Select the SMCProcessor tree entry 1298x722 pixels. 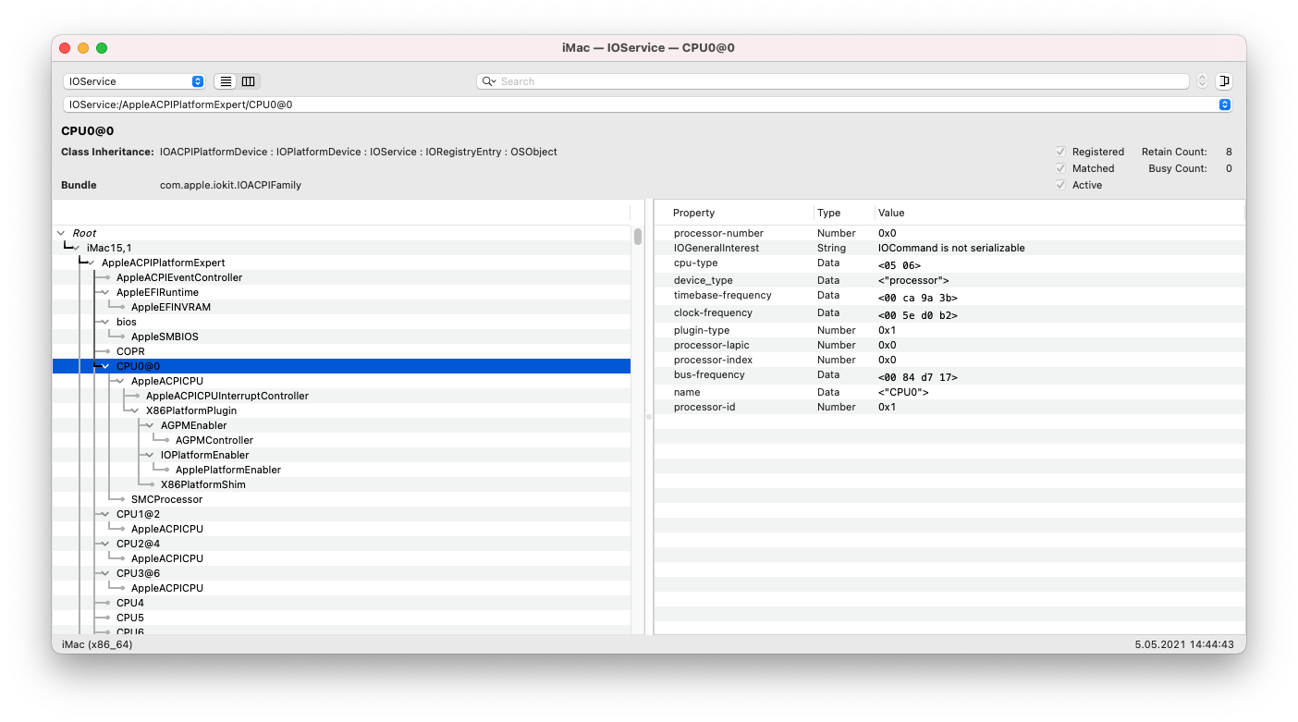click(166, 499)
